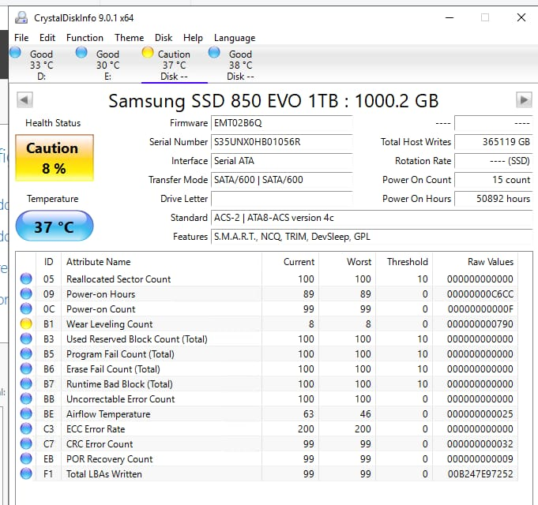Image resolution: width=538 pixels, height=505 pixels.
Task: Go to next disk with right arrow
Action: (524, 100)
